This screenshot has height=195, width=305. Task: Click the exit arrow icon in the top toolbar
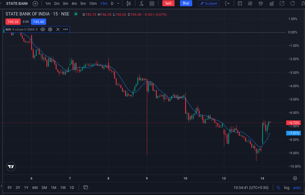(x=227, y=4)
